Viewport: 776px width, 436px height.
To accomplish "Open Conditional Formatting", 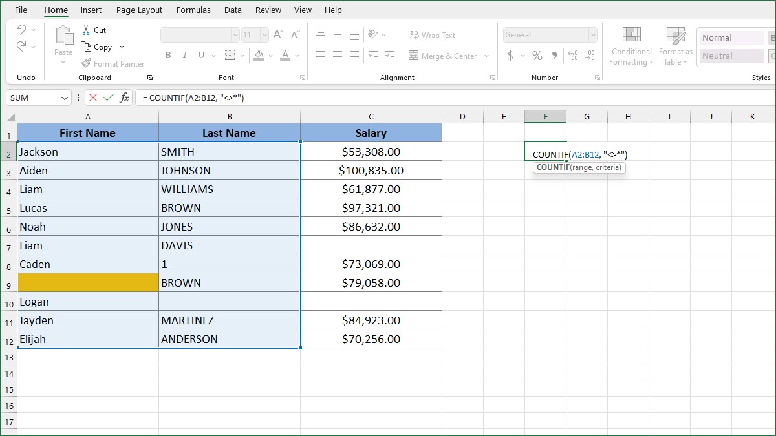I will [630, 46].
